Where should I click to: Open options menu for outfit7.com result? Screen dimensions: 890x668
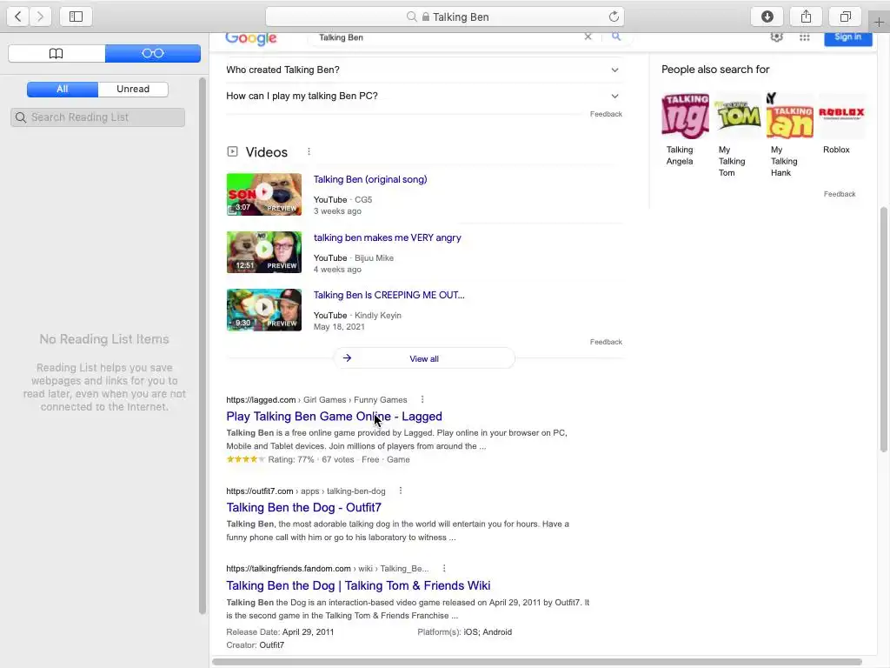click(401, 491)
